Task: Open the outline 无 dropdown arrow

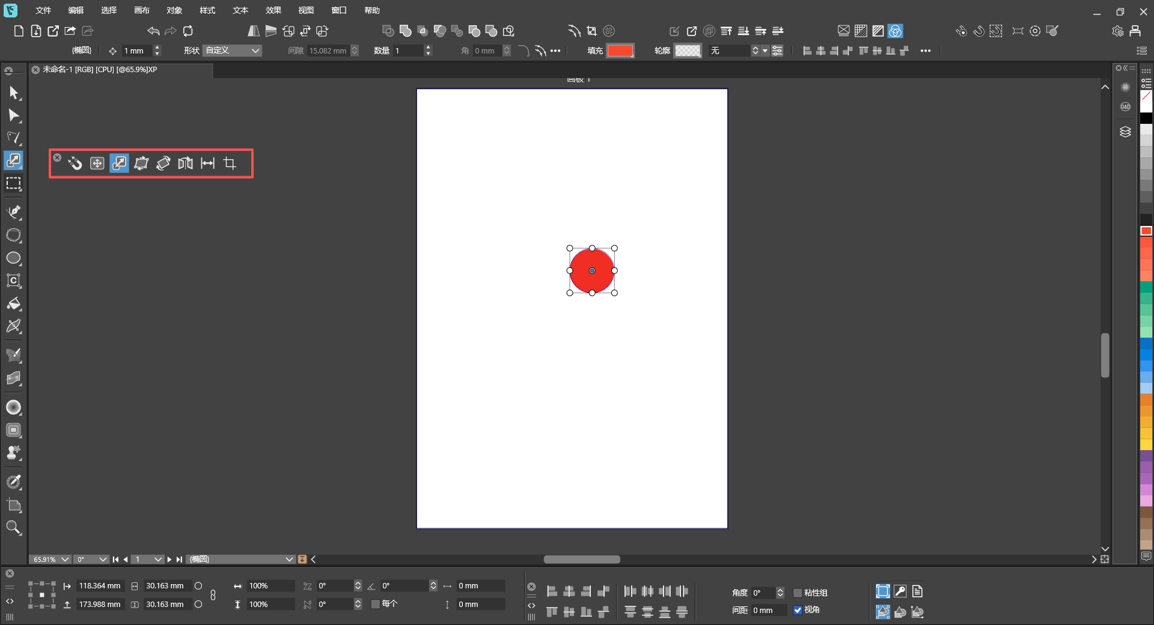Action: [x=765, y=51]
